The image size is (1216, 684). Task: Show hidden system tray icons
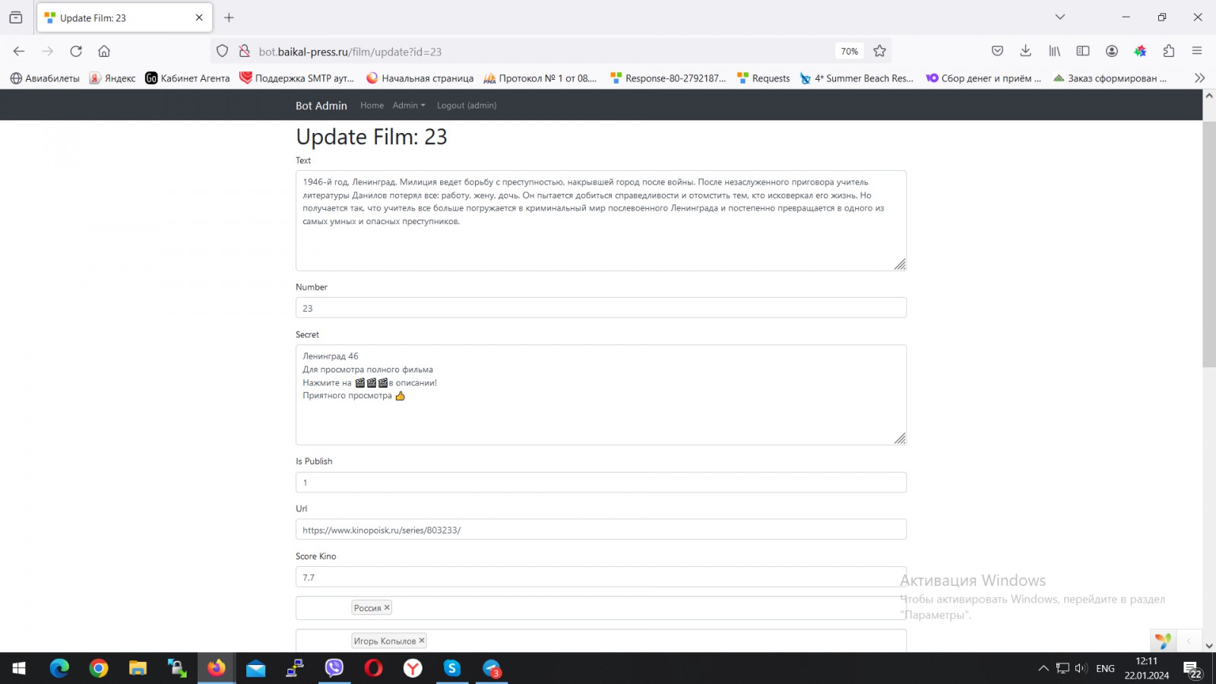pyautogui.click(x=1043, y=668)
